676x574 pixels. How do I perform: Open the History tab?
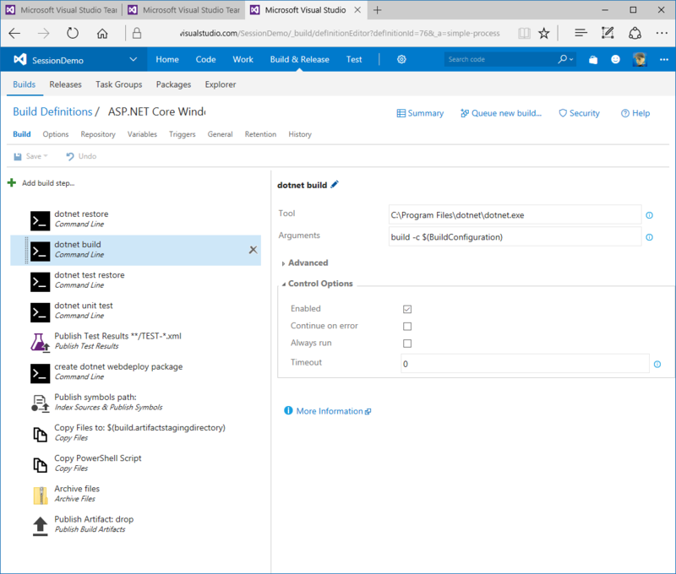300,134
